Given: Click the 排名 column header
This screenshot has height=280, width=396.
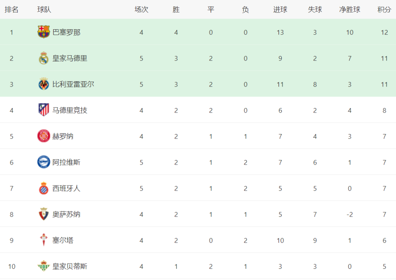Looking at the screenshot, I should coord(12,9).
